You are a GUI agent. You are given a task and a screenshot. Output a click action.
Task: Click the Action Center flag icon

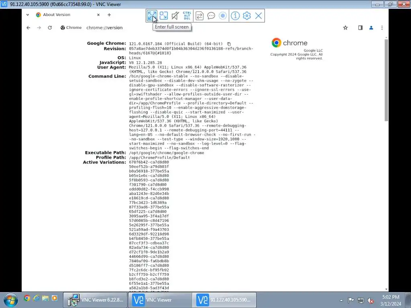point(351,300)
